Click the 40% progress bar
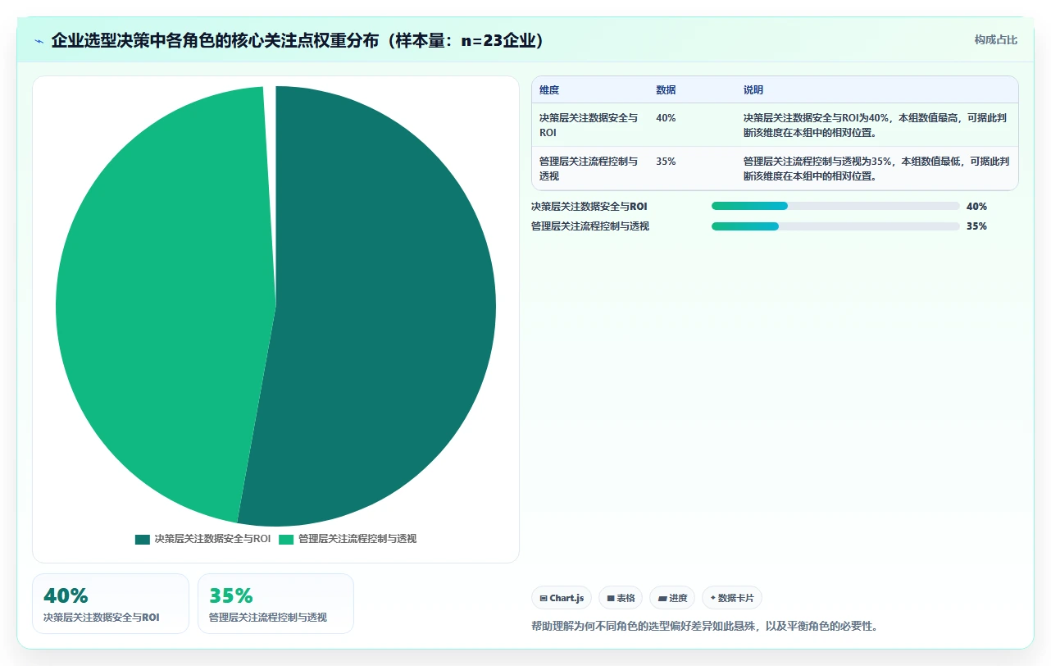Viewport: 1051px width, 666px height. [835, 207]
